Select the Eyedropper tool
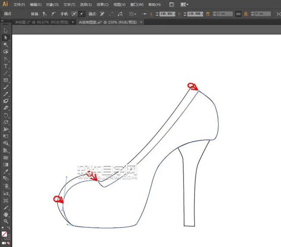281x247 pixels. pos(6,172)
